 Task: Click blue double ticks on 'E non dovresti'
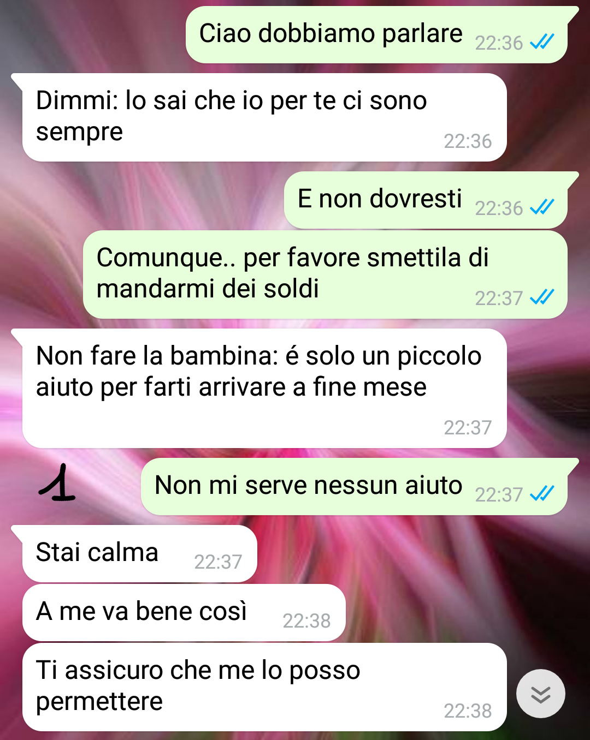point(542,207)
